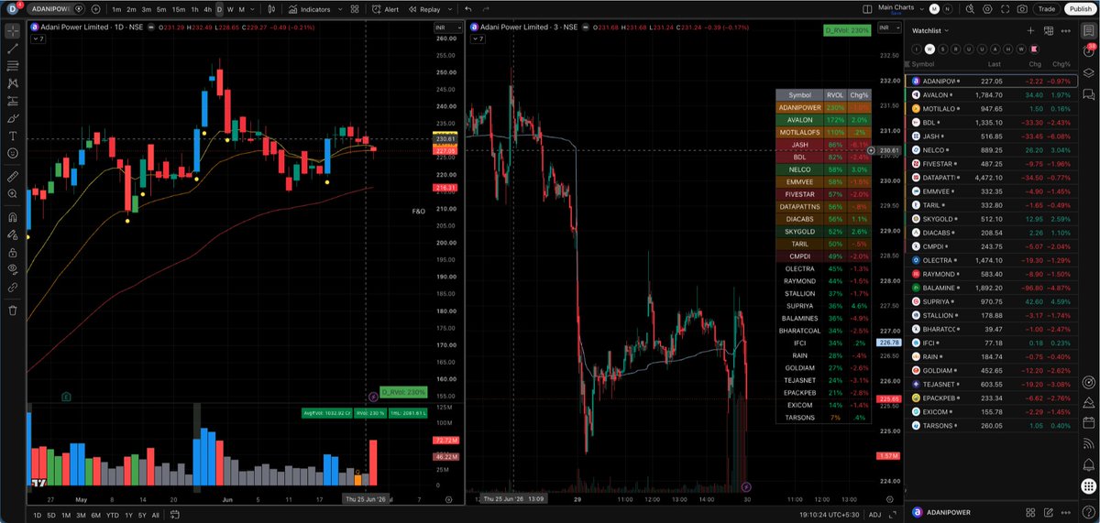The height and width of the screenshot is (523, 1100).
Task: Select the ruler measure tool
Action: point(13,175)
